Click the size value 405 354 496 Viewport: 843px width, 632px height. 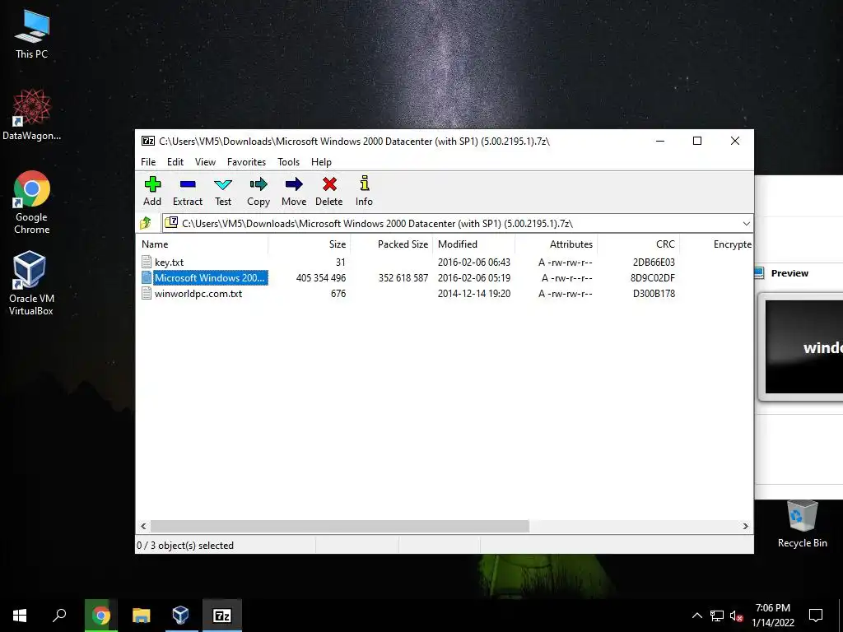click(x=321, y=278)
